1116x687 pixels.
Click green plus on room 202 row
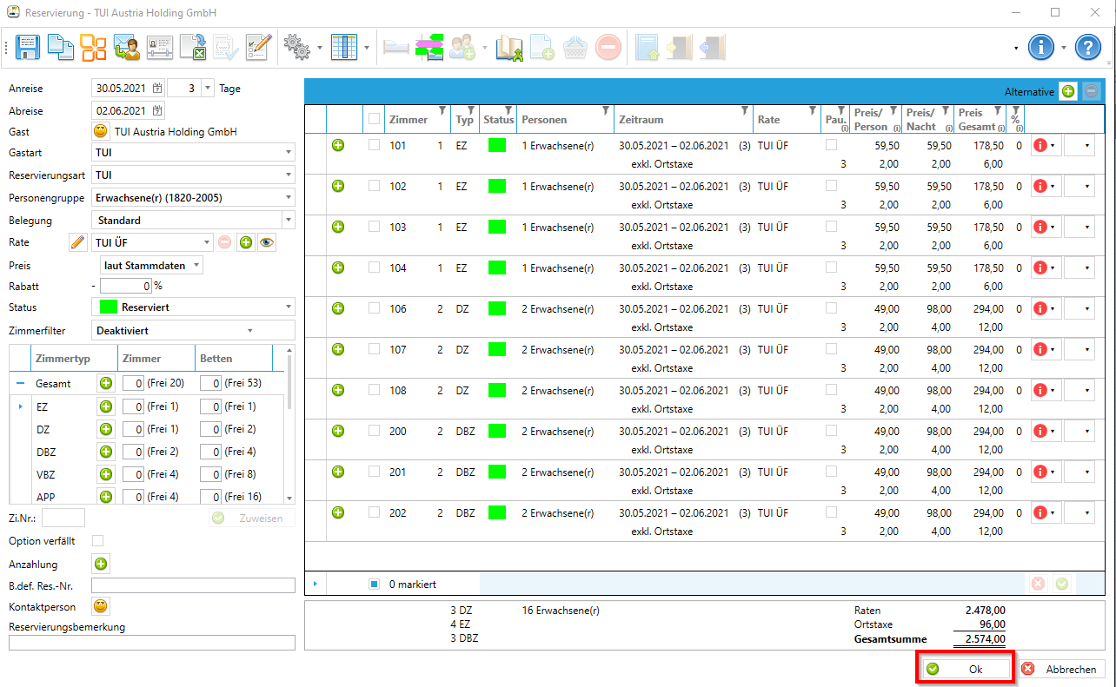(x=338, y=512)
